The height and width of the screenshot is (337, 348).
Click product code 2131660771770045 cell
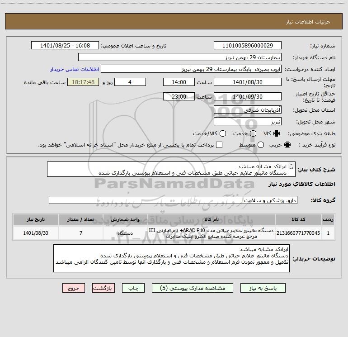pos(298,233)
